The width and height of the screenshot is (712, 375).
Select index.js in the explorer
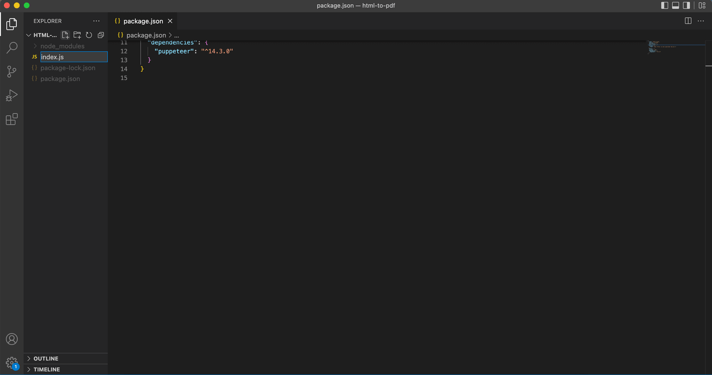point(52,57)
